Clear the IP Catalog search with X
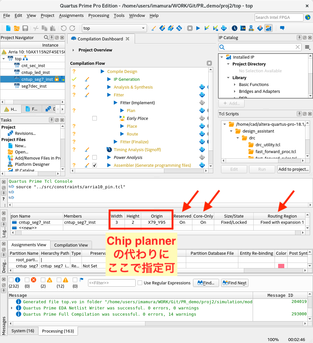This screenshot has width=313, height=343. (x=297, y=47)
